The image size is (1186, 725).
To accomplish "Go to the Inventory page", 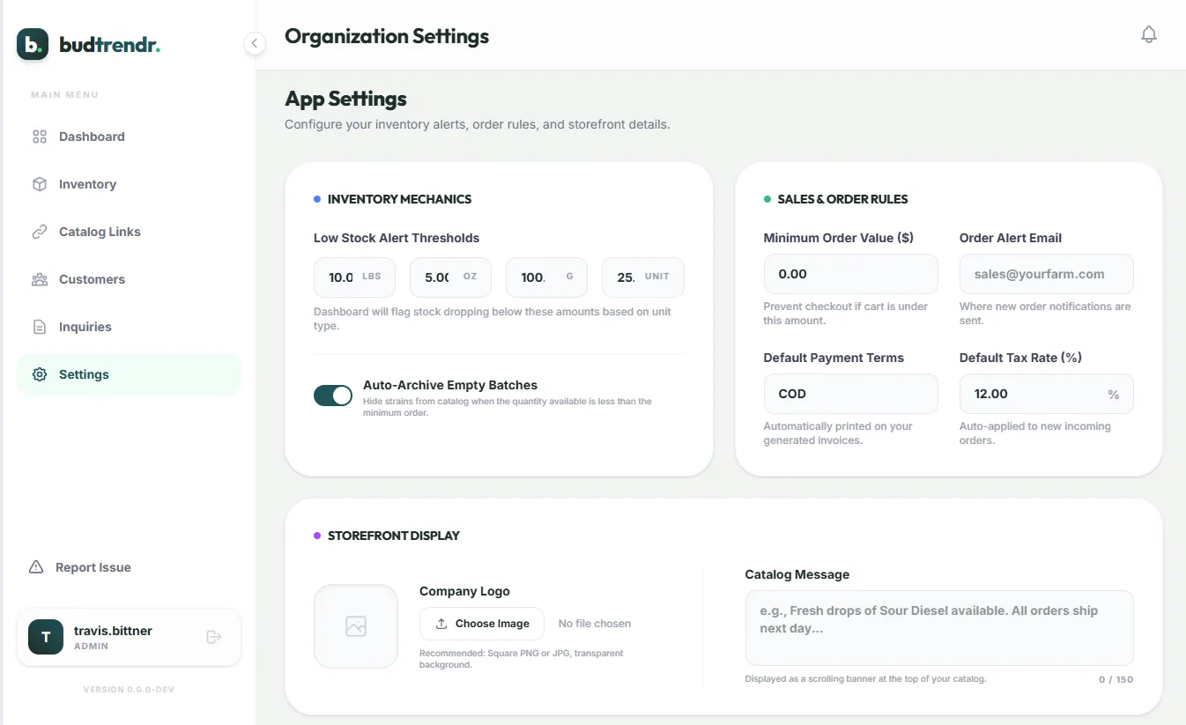I will click(x=129, y=184).
